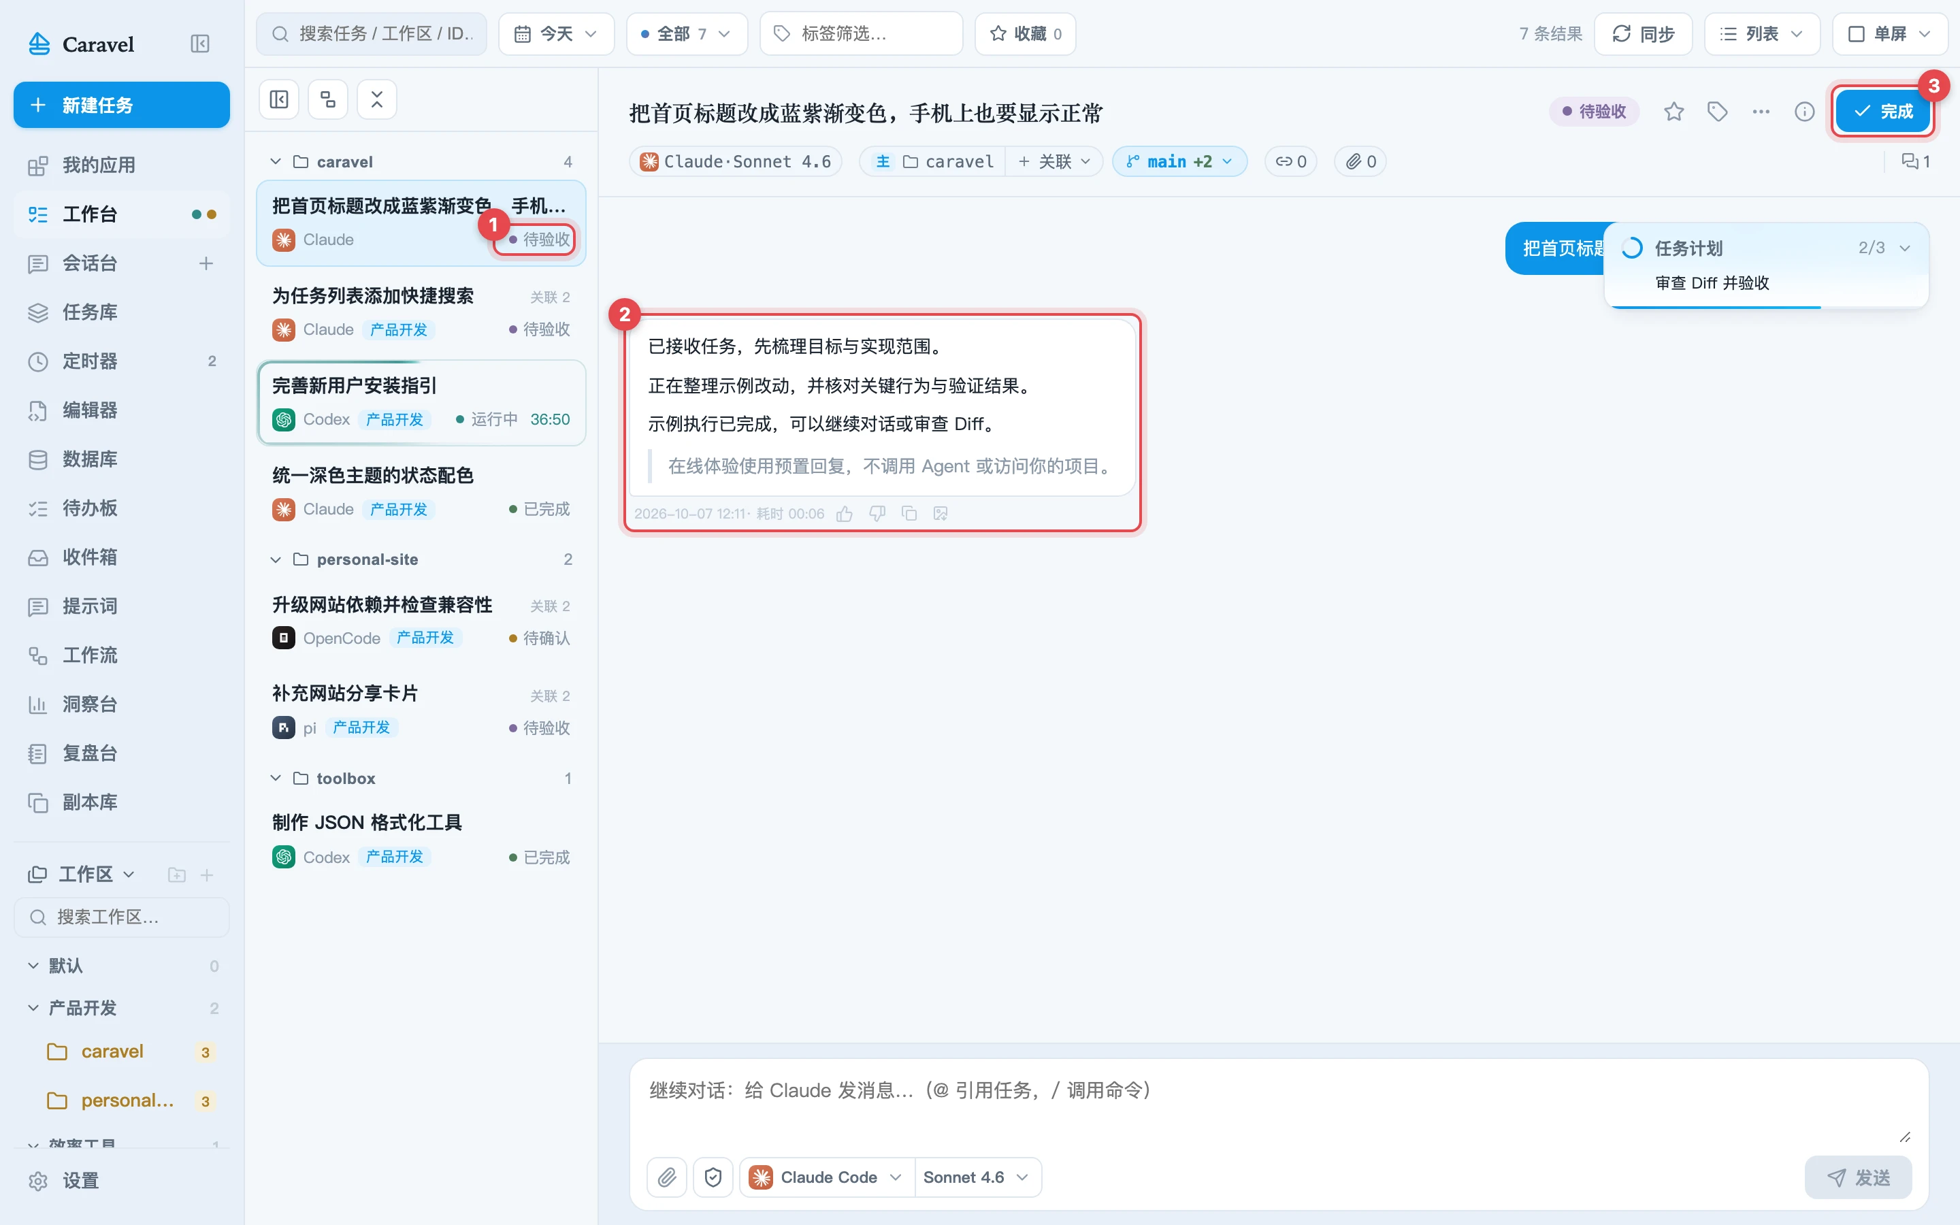This screenshot has width=1960, height=1225.
Task: Click the grouping hierarchy icon in list toolbar
Action: tap(328, 99)
